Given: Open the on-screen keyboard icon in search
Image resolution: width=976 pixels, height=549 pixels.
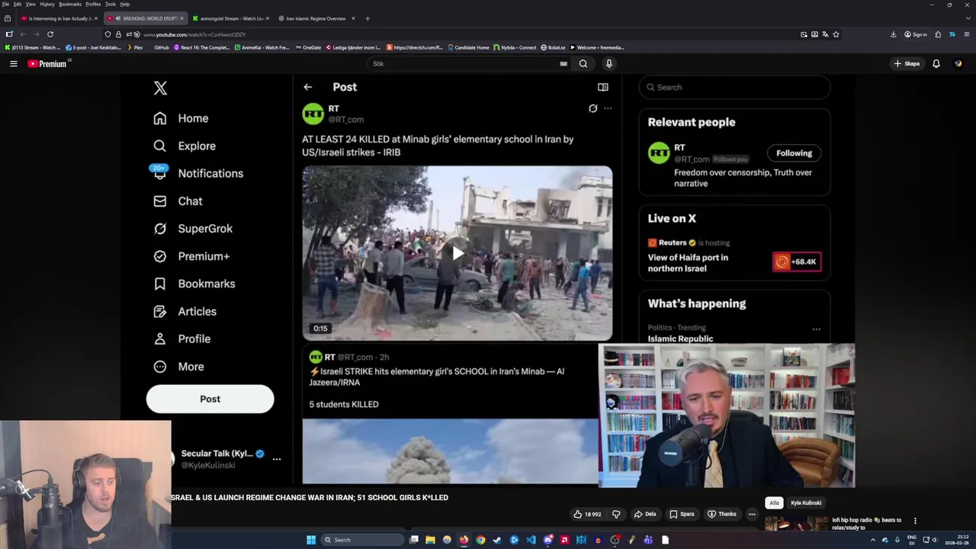Looking at the screenshot, I should click(563, 64).
